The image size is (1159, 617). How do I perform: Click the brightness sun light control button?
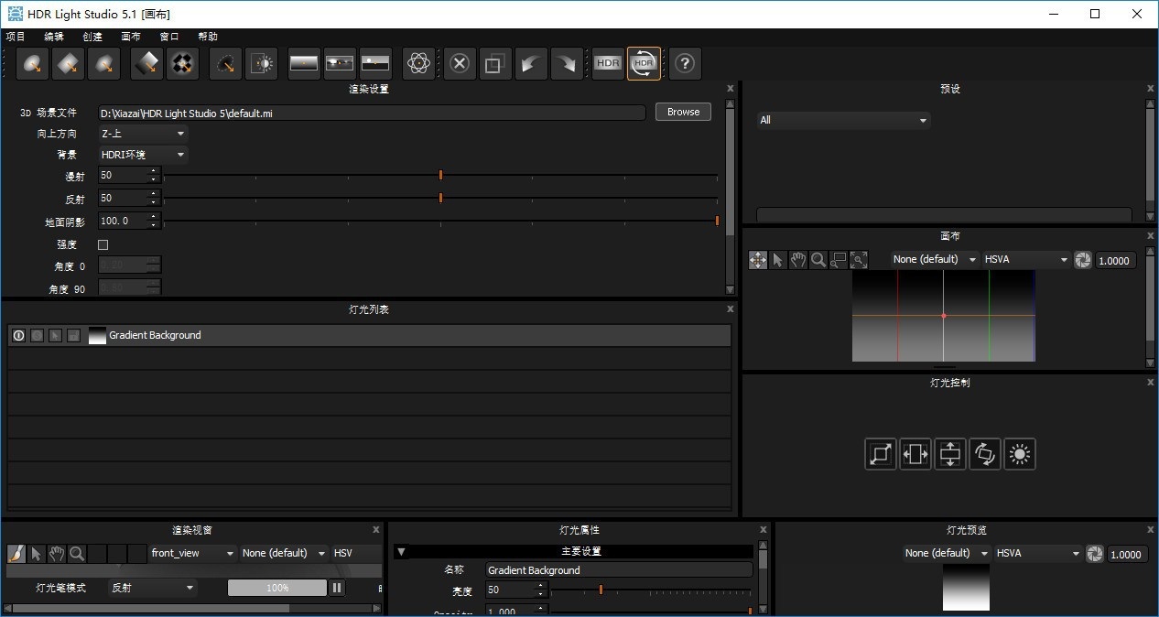click(1020, 454)
